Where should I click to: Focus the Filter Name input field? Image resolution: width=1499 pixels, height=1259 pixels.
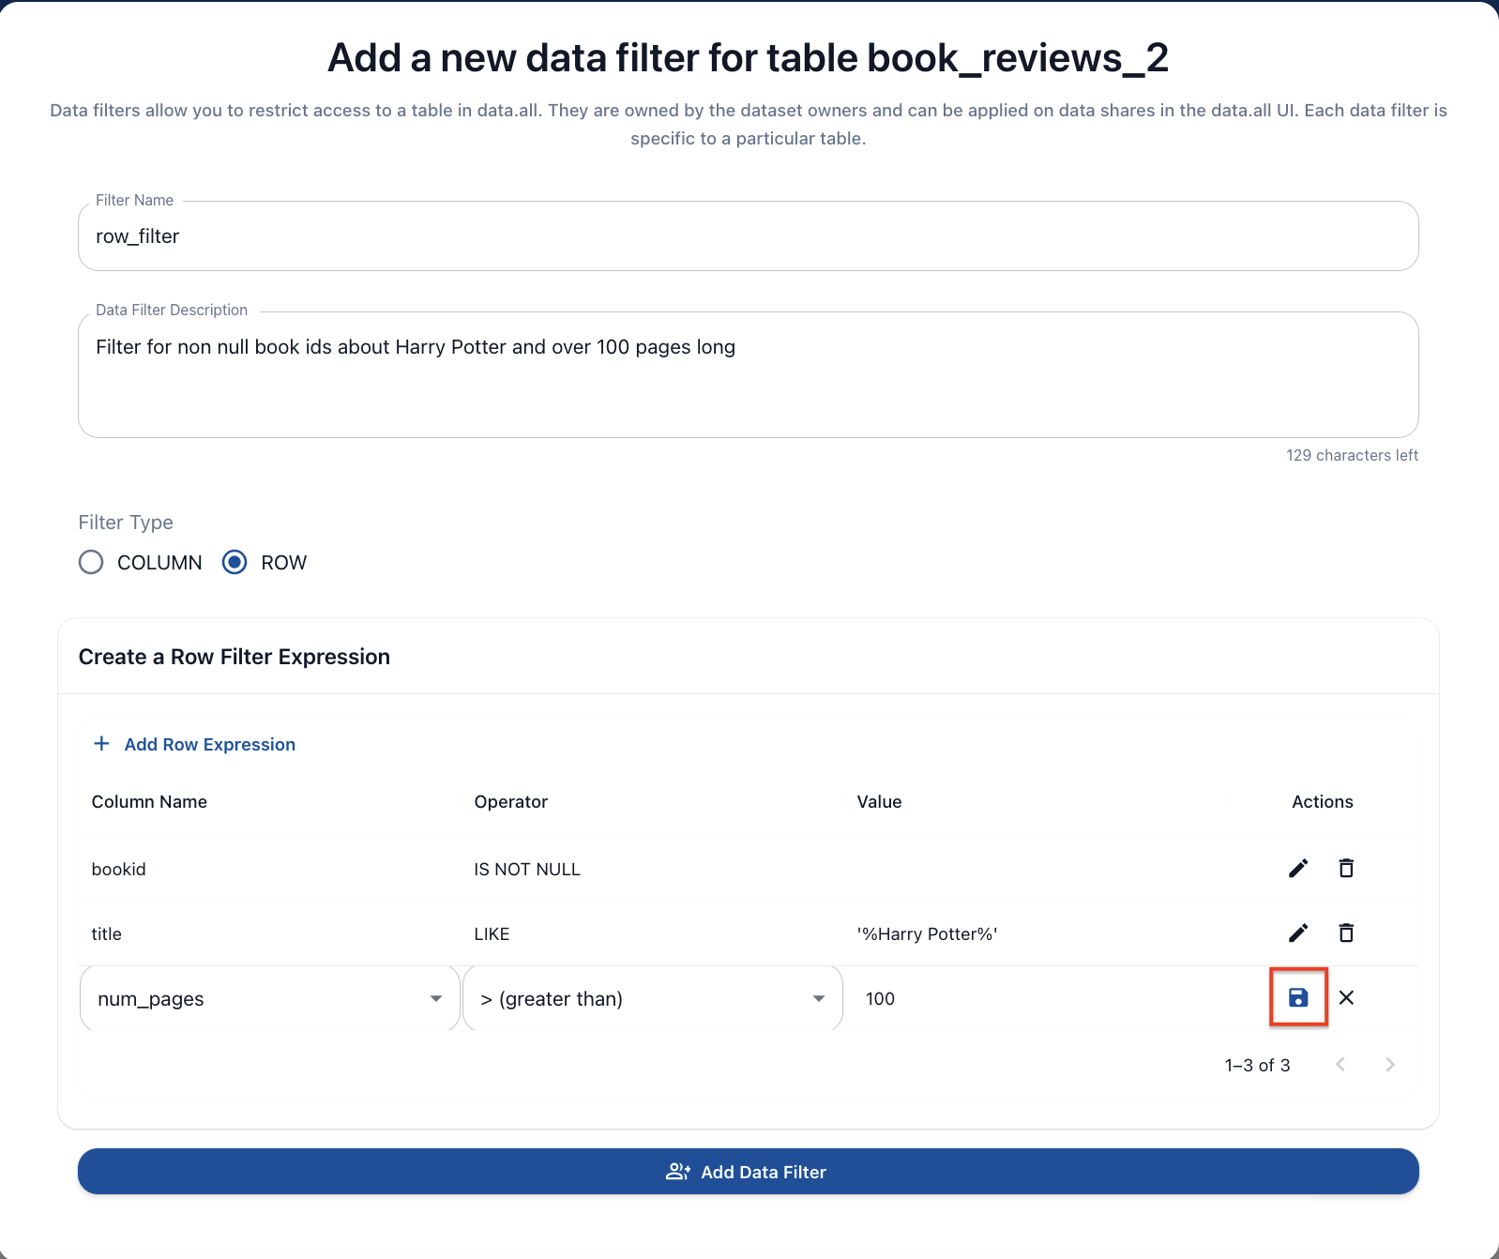pyautogui.click(x=749, y=236)
